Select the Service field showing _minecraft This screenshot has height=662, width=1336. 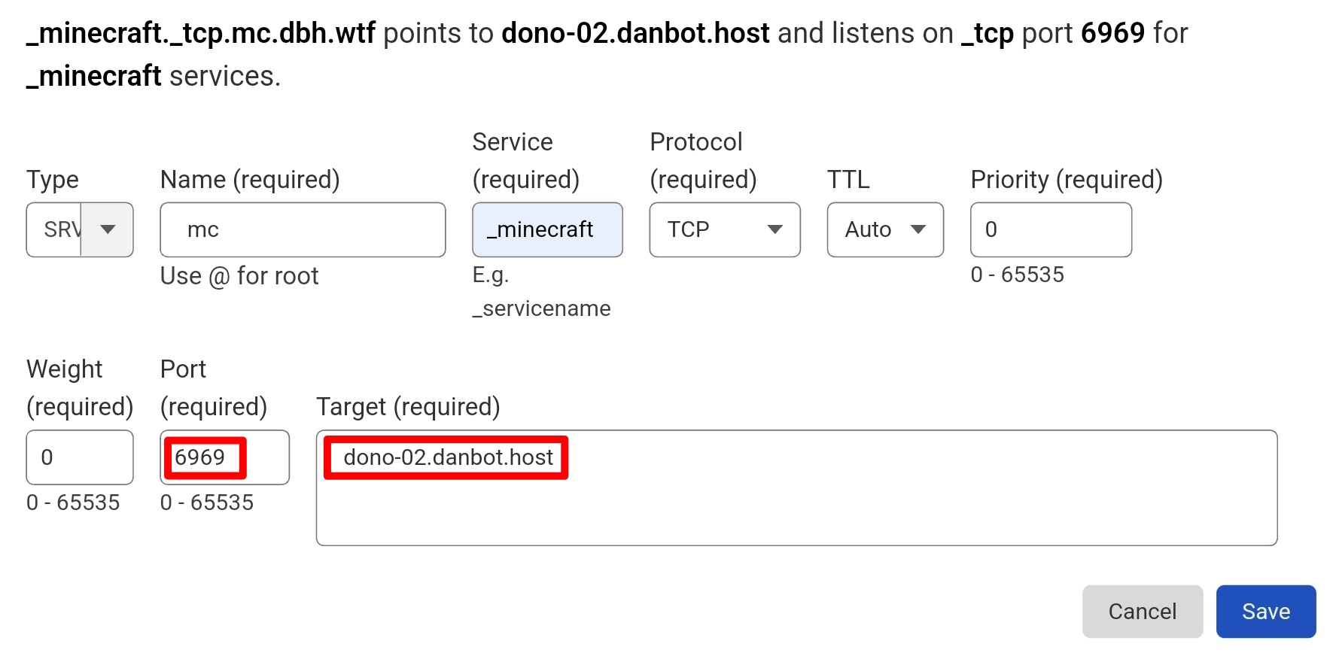tap(547, 230)
